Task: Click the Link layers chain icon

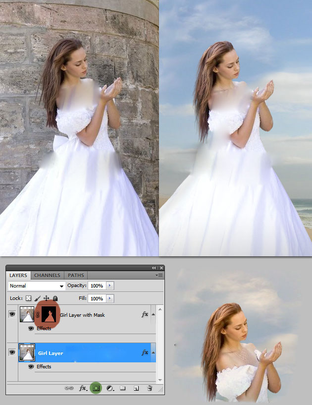Action: coord(69,389)
